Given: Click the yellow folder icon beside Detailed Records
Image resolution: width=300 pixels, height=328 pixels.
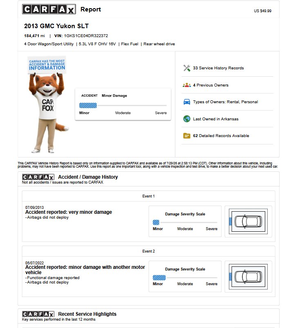Looking at the screenshot, I should [187, 136].
